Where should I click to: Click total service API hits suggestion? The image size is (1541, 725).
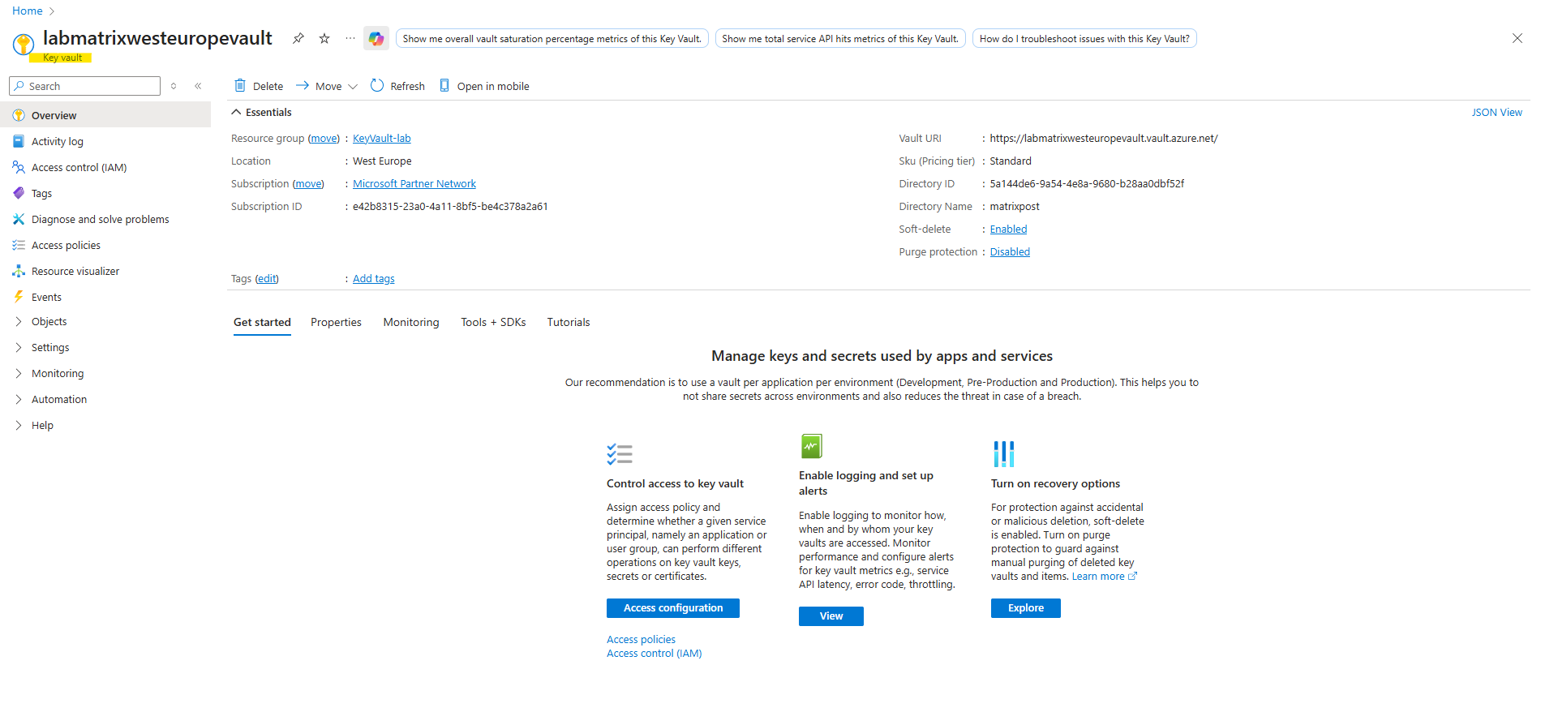coord(840,38)
